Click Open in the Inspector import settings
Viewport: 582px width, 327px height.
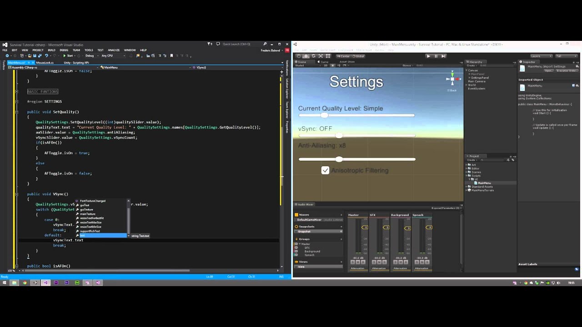(x=549, y=70)
